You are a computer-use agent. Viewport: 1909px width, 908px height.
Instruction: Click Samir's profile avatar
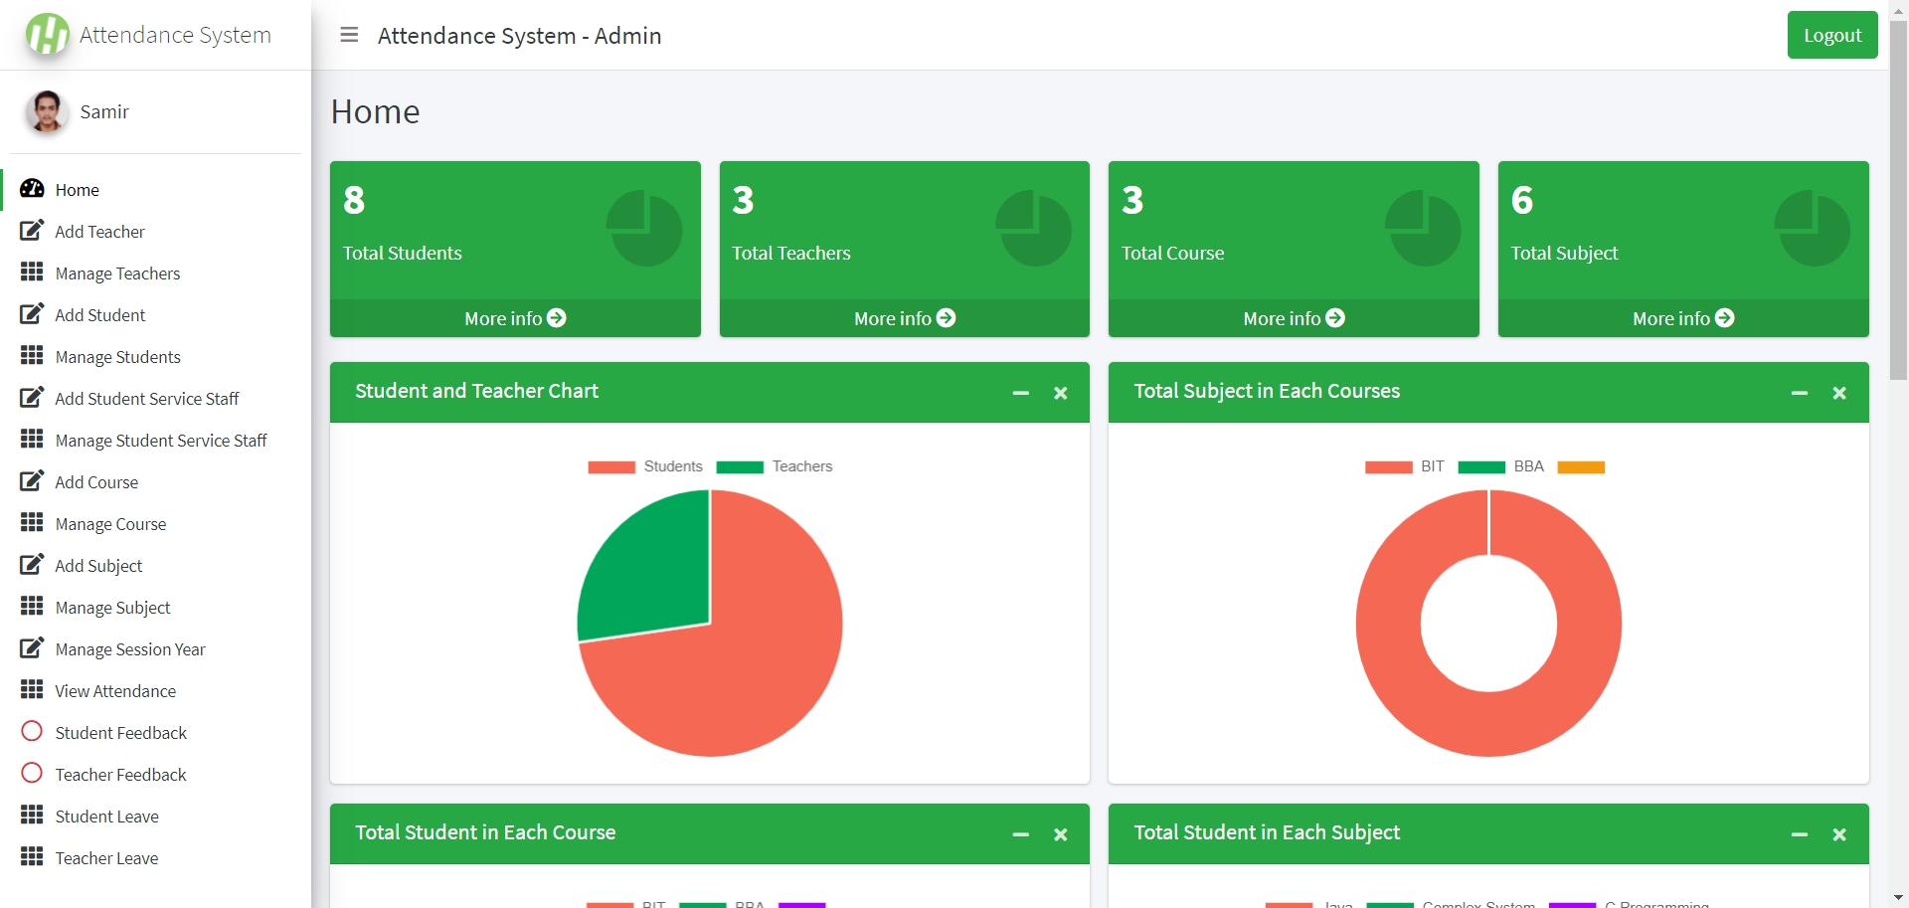pos(47,111)
